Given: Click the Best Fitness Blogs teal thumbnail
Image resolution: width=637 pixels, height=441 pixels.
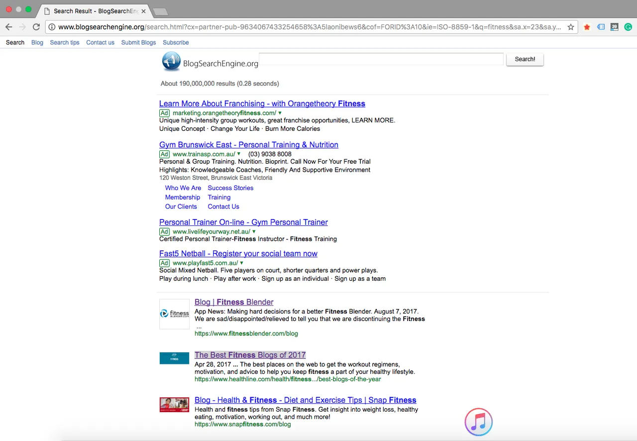Looking at the screenshot, I should (x=174, y=358).
